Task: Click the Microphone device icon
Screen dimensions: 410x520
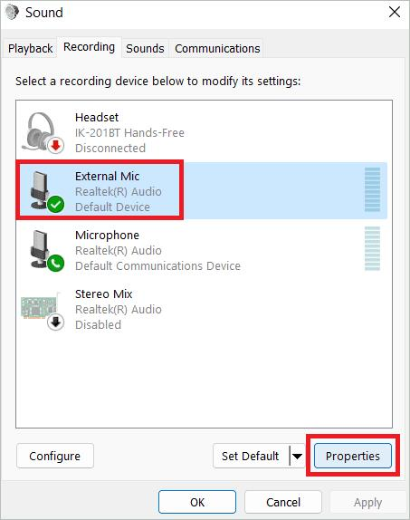Action: 43,250
